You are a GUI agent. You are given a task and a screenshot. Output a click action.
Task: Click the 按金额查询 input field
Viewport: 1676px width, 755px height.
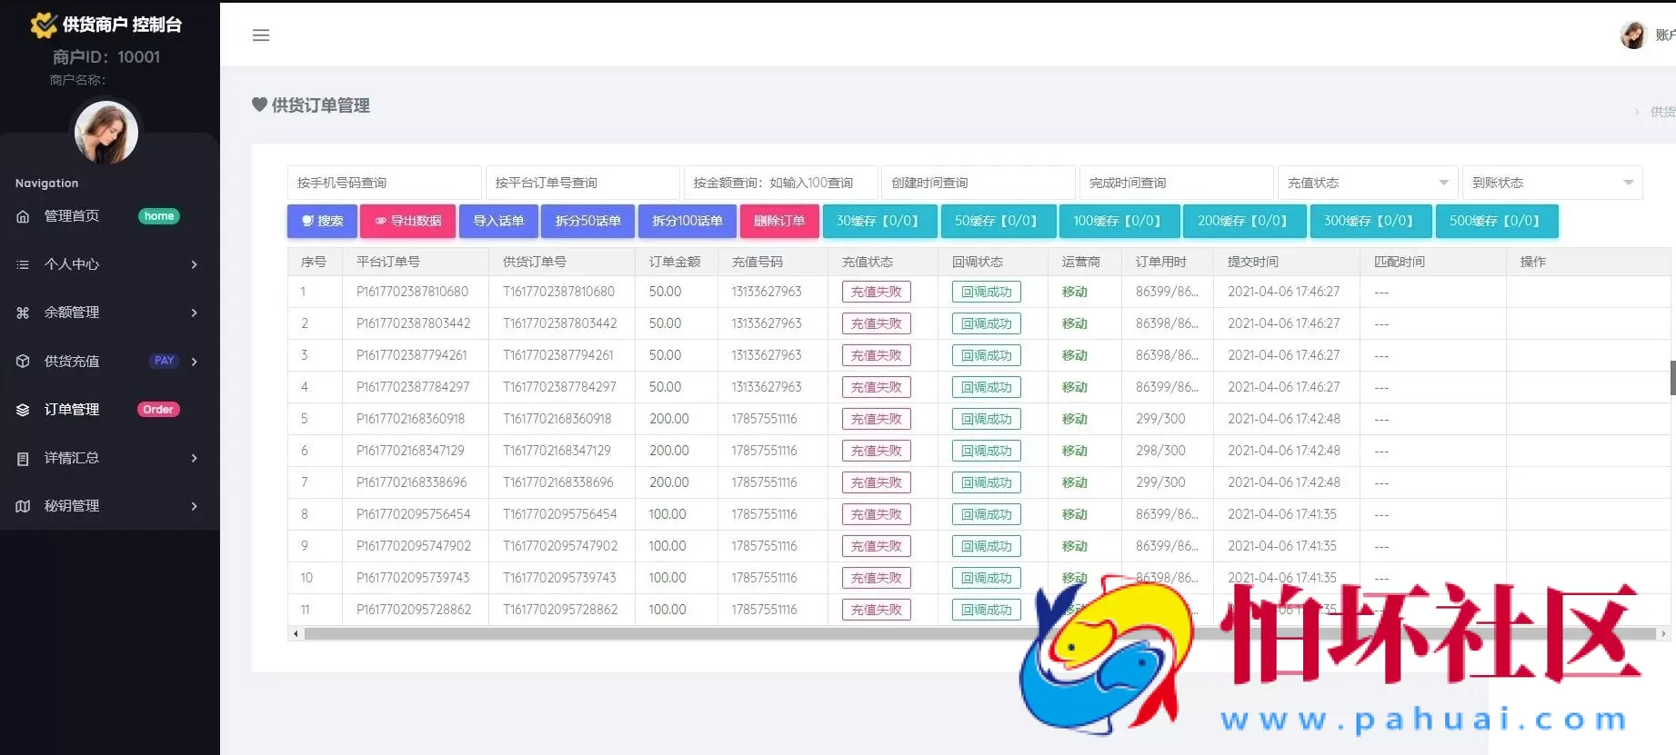780,183
